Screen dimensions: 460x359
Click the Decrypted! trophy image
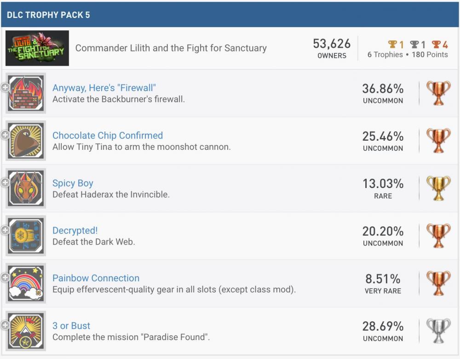[x=26, y=236]
